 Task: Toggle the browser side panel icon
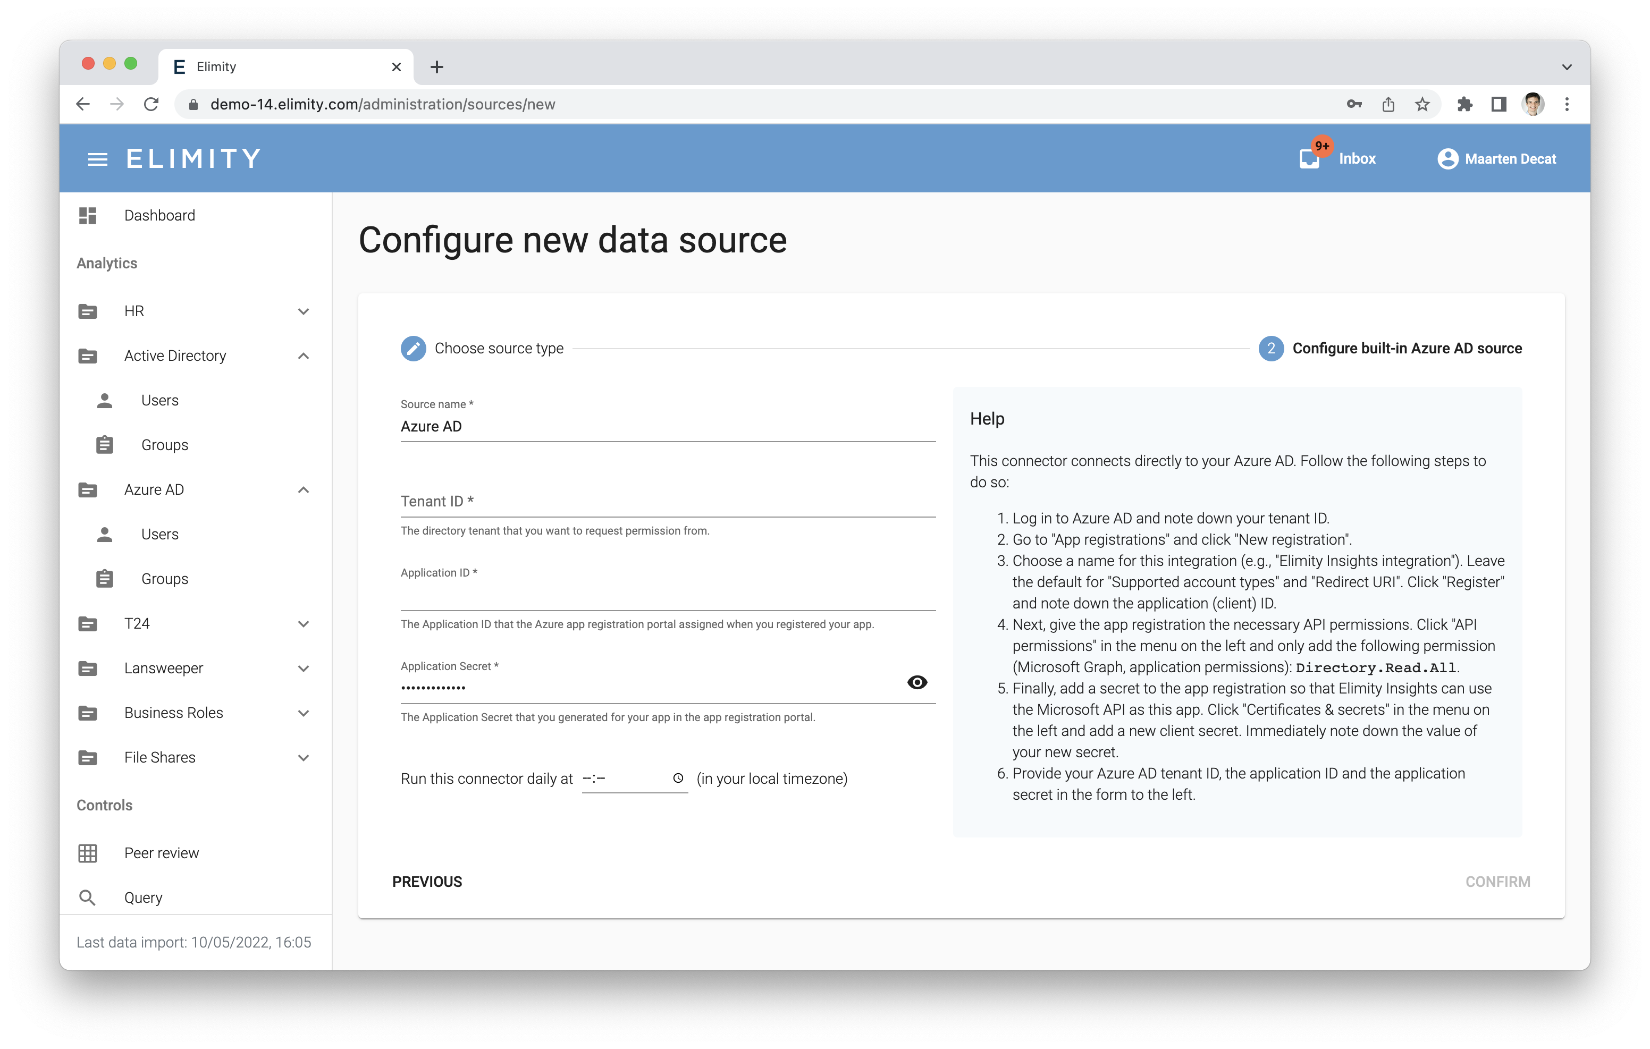[x=1499, y=104]
